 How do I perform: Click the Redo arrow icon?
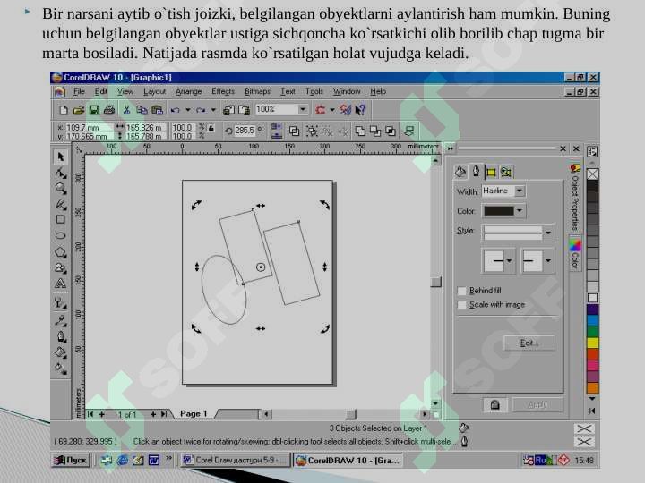pos(201,110)
